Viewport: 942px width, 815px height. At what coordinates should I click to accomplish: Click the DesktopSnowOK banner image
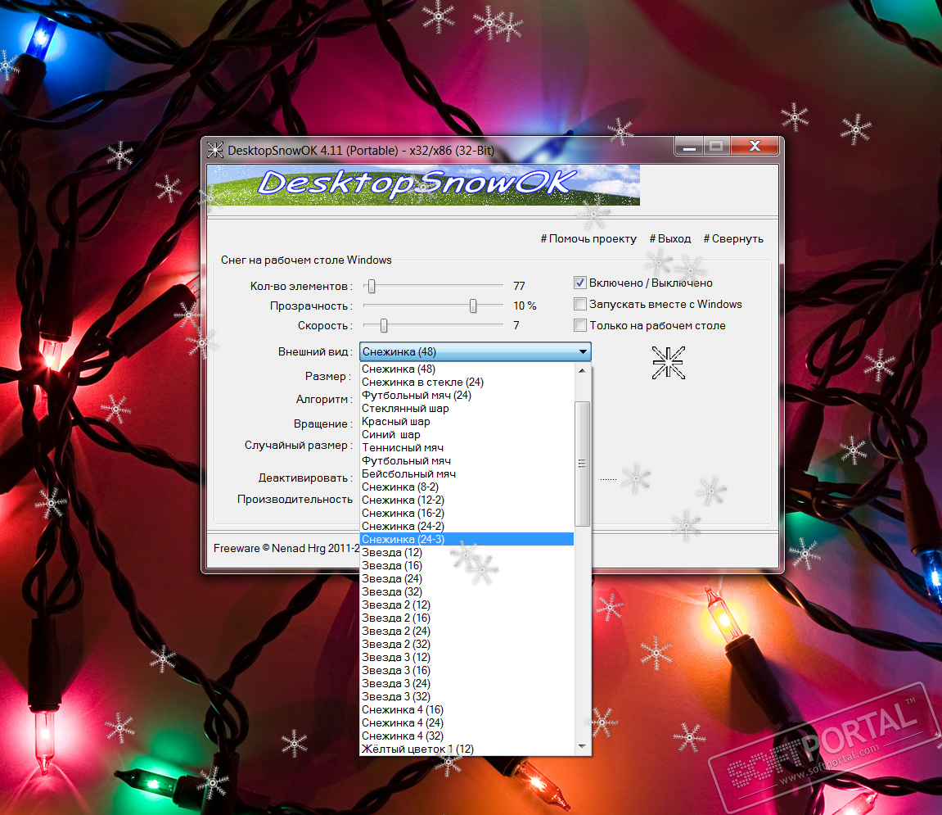point(424,184)
